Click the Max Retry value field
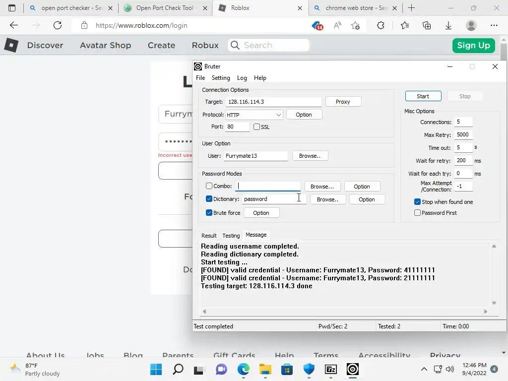This screenshot has height=381, width=508. pos(463,135)
